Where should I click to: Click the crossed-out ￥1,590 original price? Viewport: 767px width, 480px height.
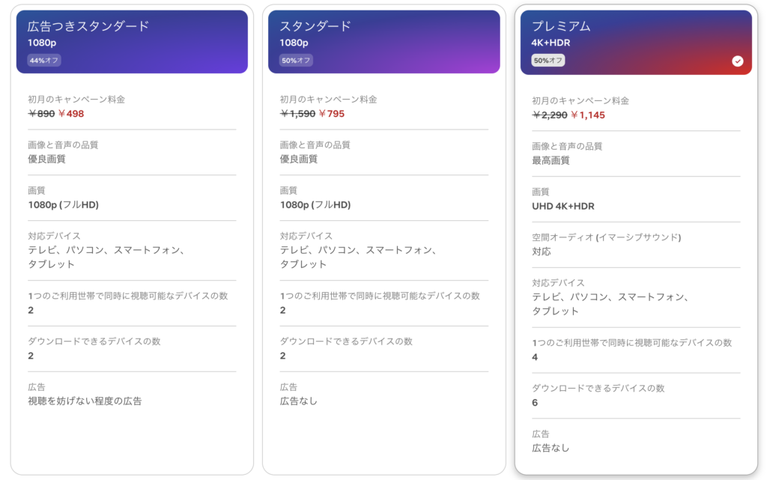(x=297, y=114)
